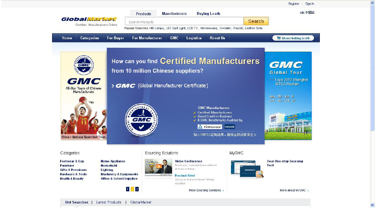Open the MyGMC sourcing tool graphic
Viewport: 379px width, 209px height.
(246, 168)
